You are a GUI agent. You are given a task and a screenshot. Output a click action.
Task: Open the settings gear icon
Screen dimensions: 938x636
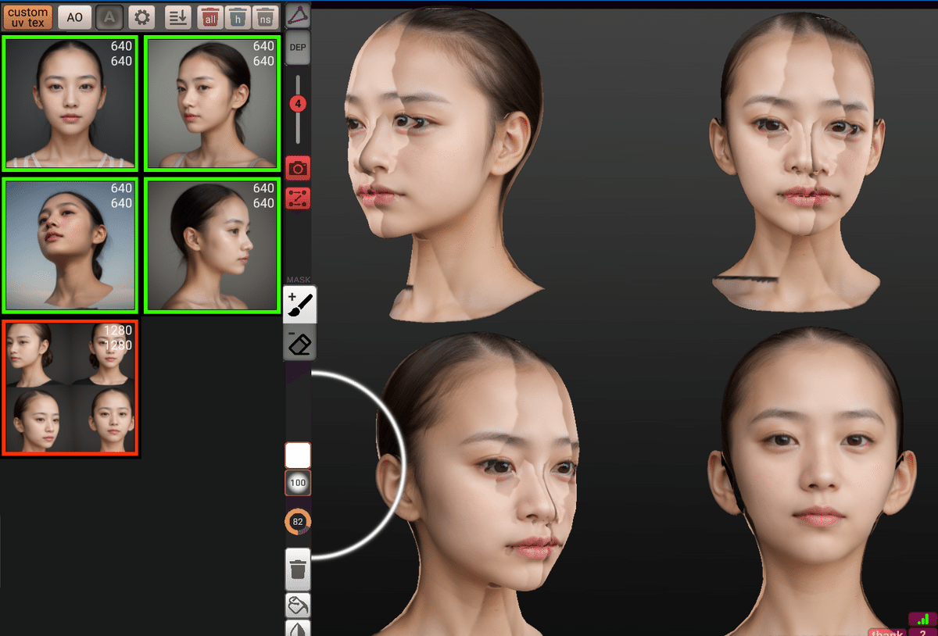141,16
